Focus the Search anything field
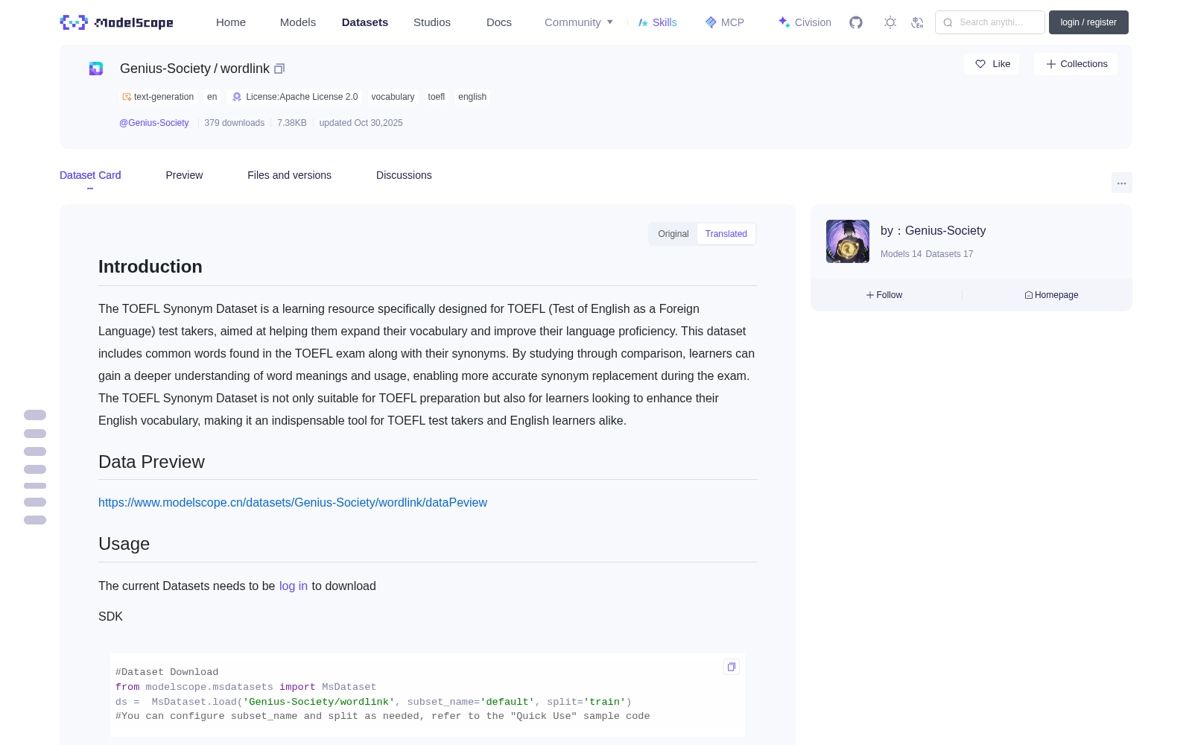 click(x=990, y=22)
